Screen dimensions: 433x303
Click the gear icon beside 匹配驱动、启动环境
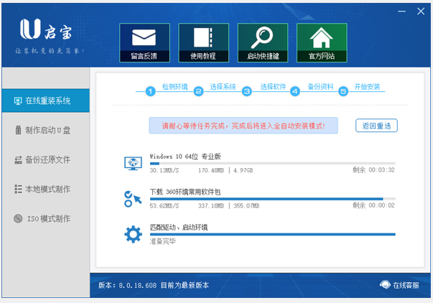coord(133,235)
